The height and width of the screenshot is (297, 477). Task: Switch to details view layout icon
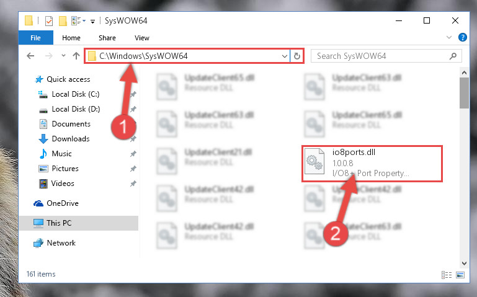click(x=446, y=275)
